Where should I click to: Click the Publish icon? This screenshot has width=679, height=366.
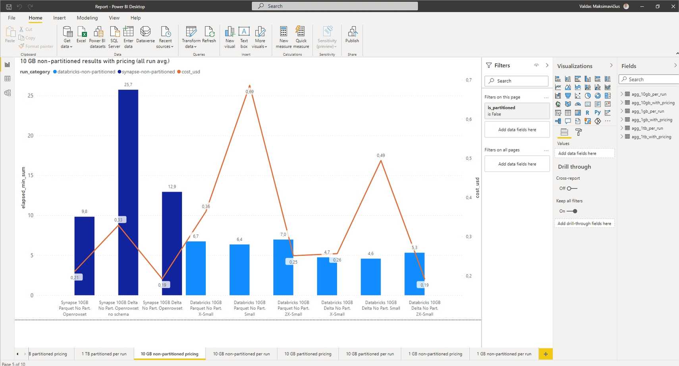pyautogui.click(x=352, y=36)
